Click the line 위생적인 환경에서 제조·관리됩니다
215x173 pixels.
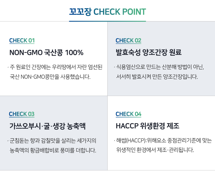pos(155,150)
